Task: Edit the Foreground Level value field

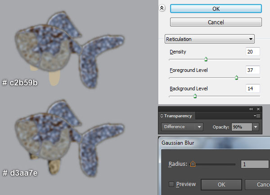Action: (252, 70)
